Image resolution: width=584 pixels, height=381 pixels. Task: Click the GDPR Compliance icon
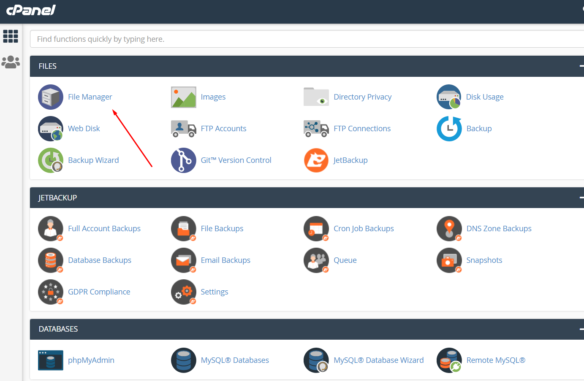(51, 292)
